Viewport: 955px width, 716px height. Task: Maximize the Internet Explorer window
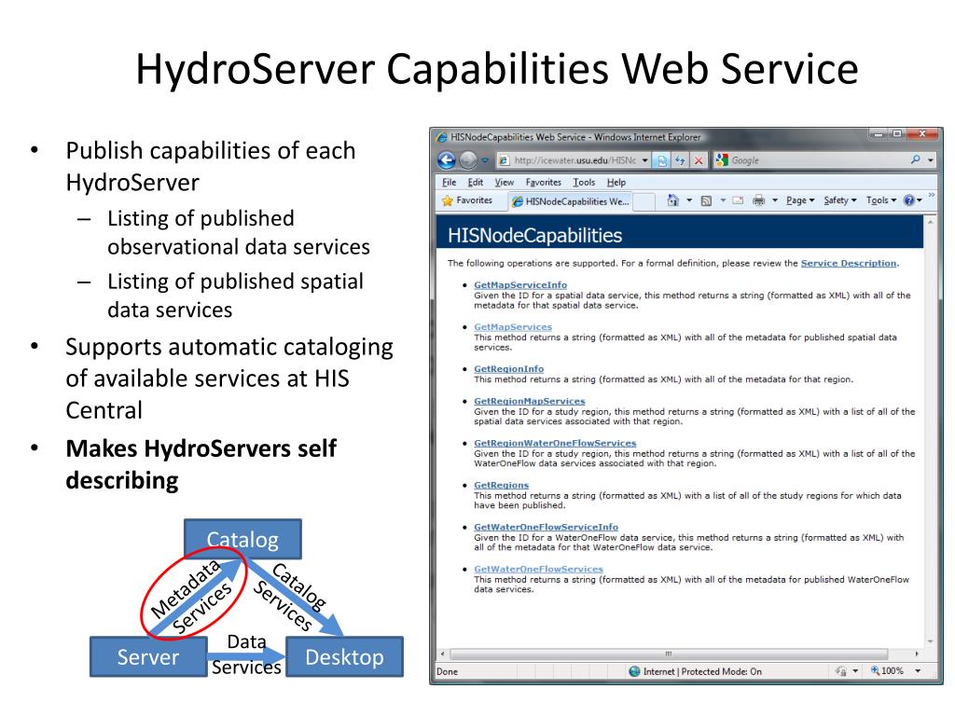896,134
